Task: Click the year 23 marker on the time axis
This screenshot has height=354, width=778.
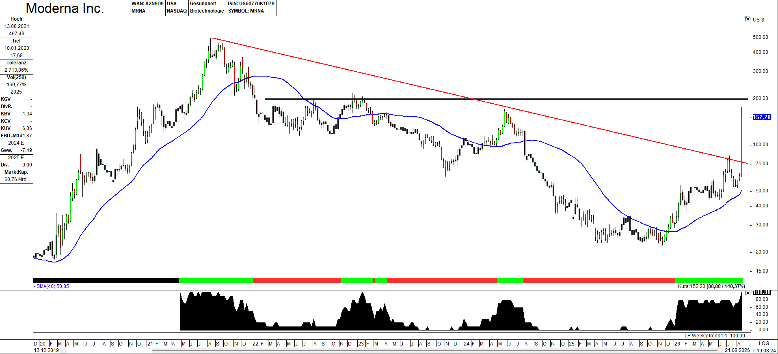Action: point(361,343)
